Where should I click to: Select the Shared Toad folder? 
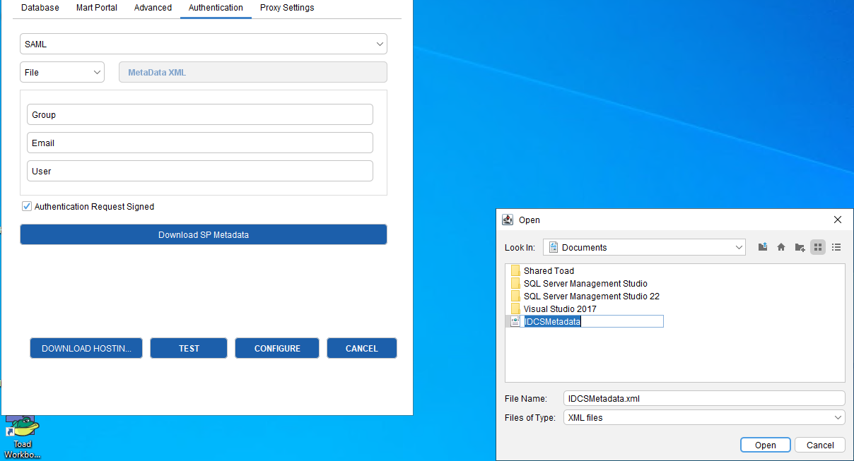[548, 271]
